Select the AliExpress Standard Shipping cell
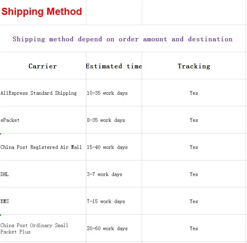247x243 pixels. [x=39, y=93]
